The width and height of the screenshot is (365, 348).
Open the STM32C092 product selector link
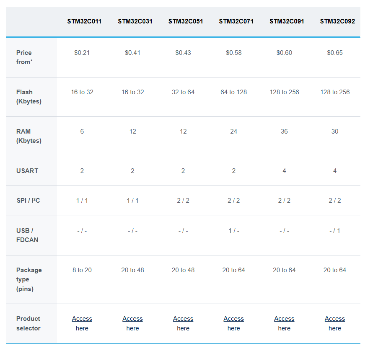click(335, 323)
